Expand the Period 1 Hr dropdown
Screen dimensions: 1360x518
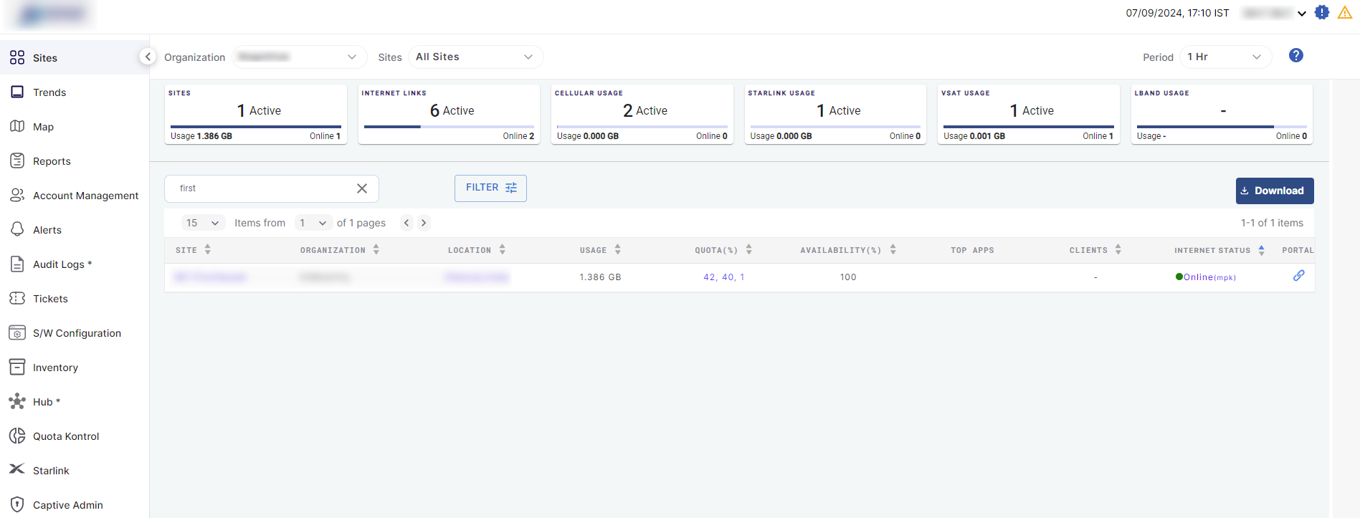[x=1225, y=57]
